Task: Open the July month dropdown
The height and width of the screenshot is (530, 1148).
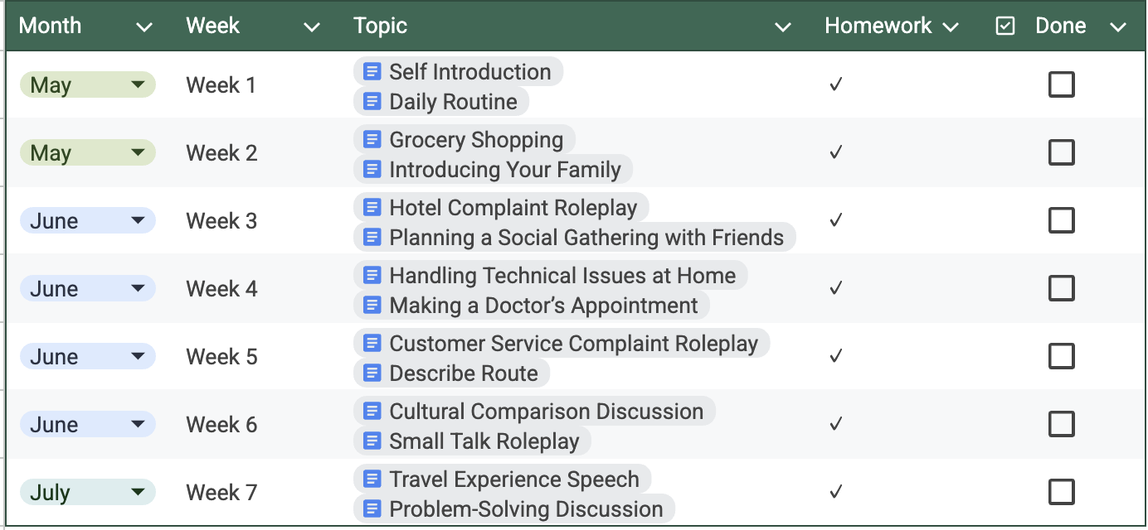Action: point(139,492)
